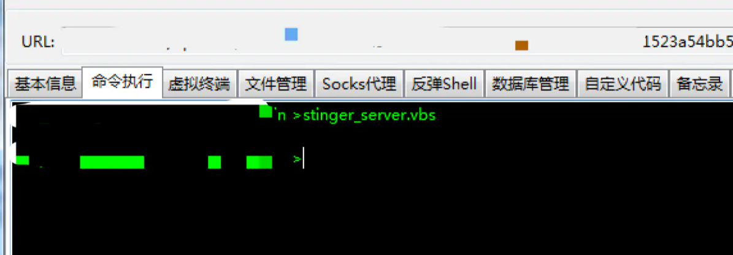Switch to the 数据库管理 tab

[x=531, y=85]
